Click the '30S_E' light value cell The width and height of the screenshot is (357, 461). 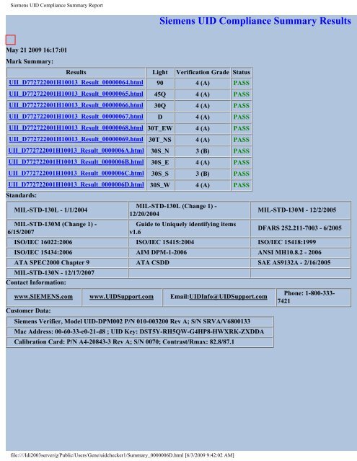click(x=160, y=162)
